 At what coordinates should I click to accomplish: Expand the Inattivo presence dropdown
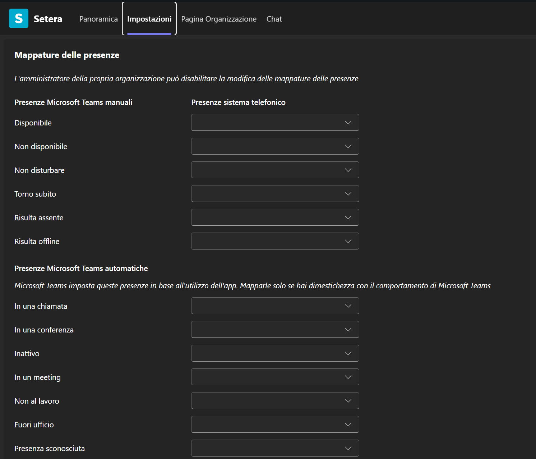coord(275,353)
